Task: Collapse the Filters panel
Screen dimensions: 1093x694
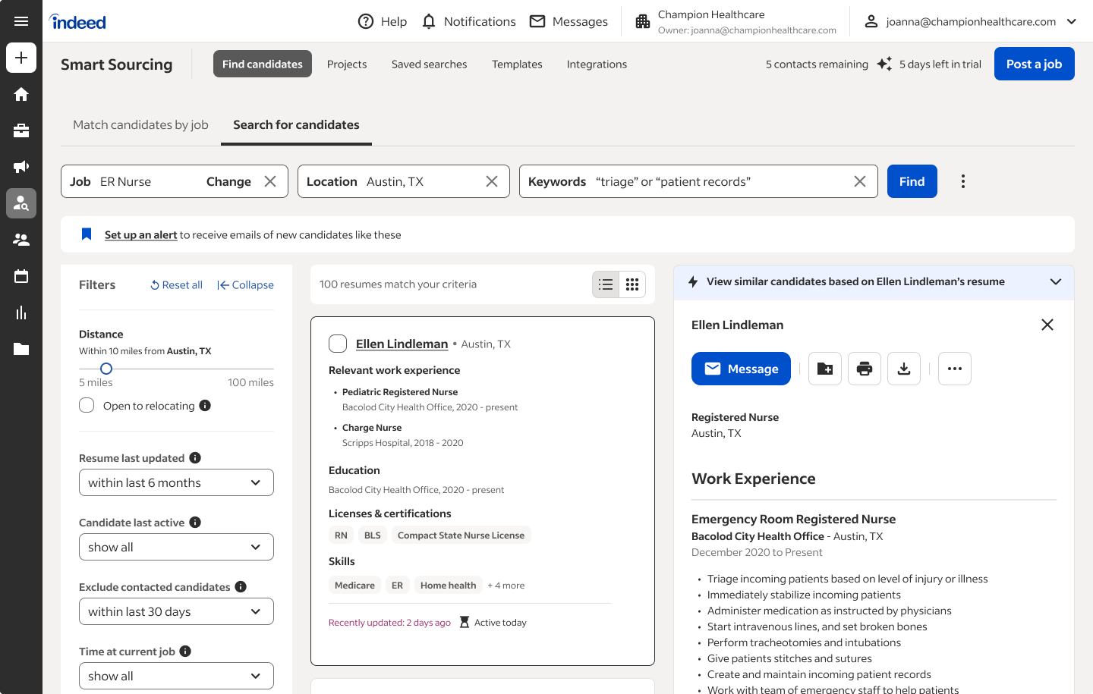Action: pyautogui.click(x=245, y=285)
